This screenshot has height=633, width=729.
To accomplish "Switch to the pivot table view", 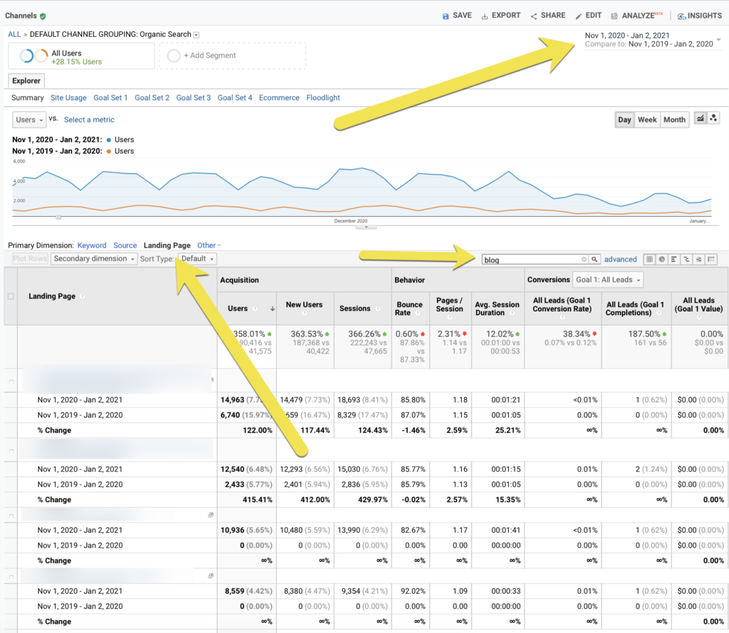I will (x=711, y=259).
